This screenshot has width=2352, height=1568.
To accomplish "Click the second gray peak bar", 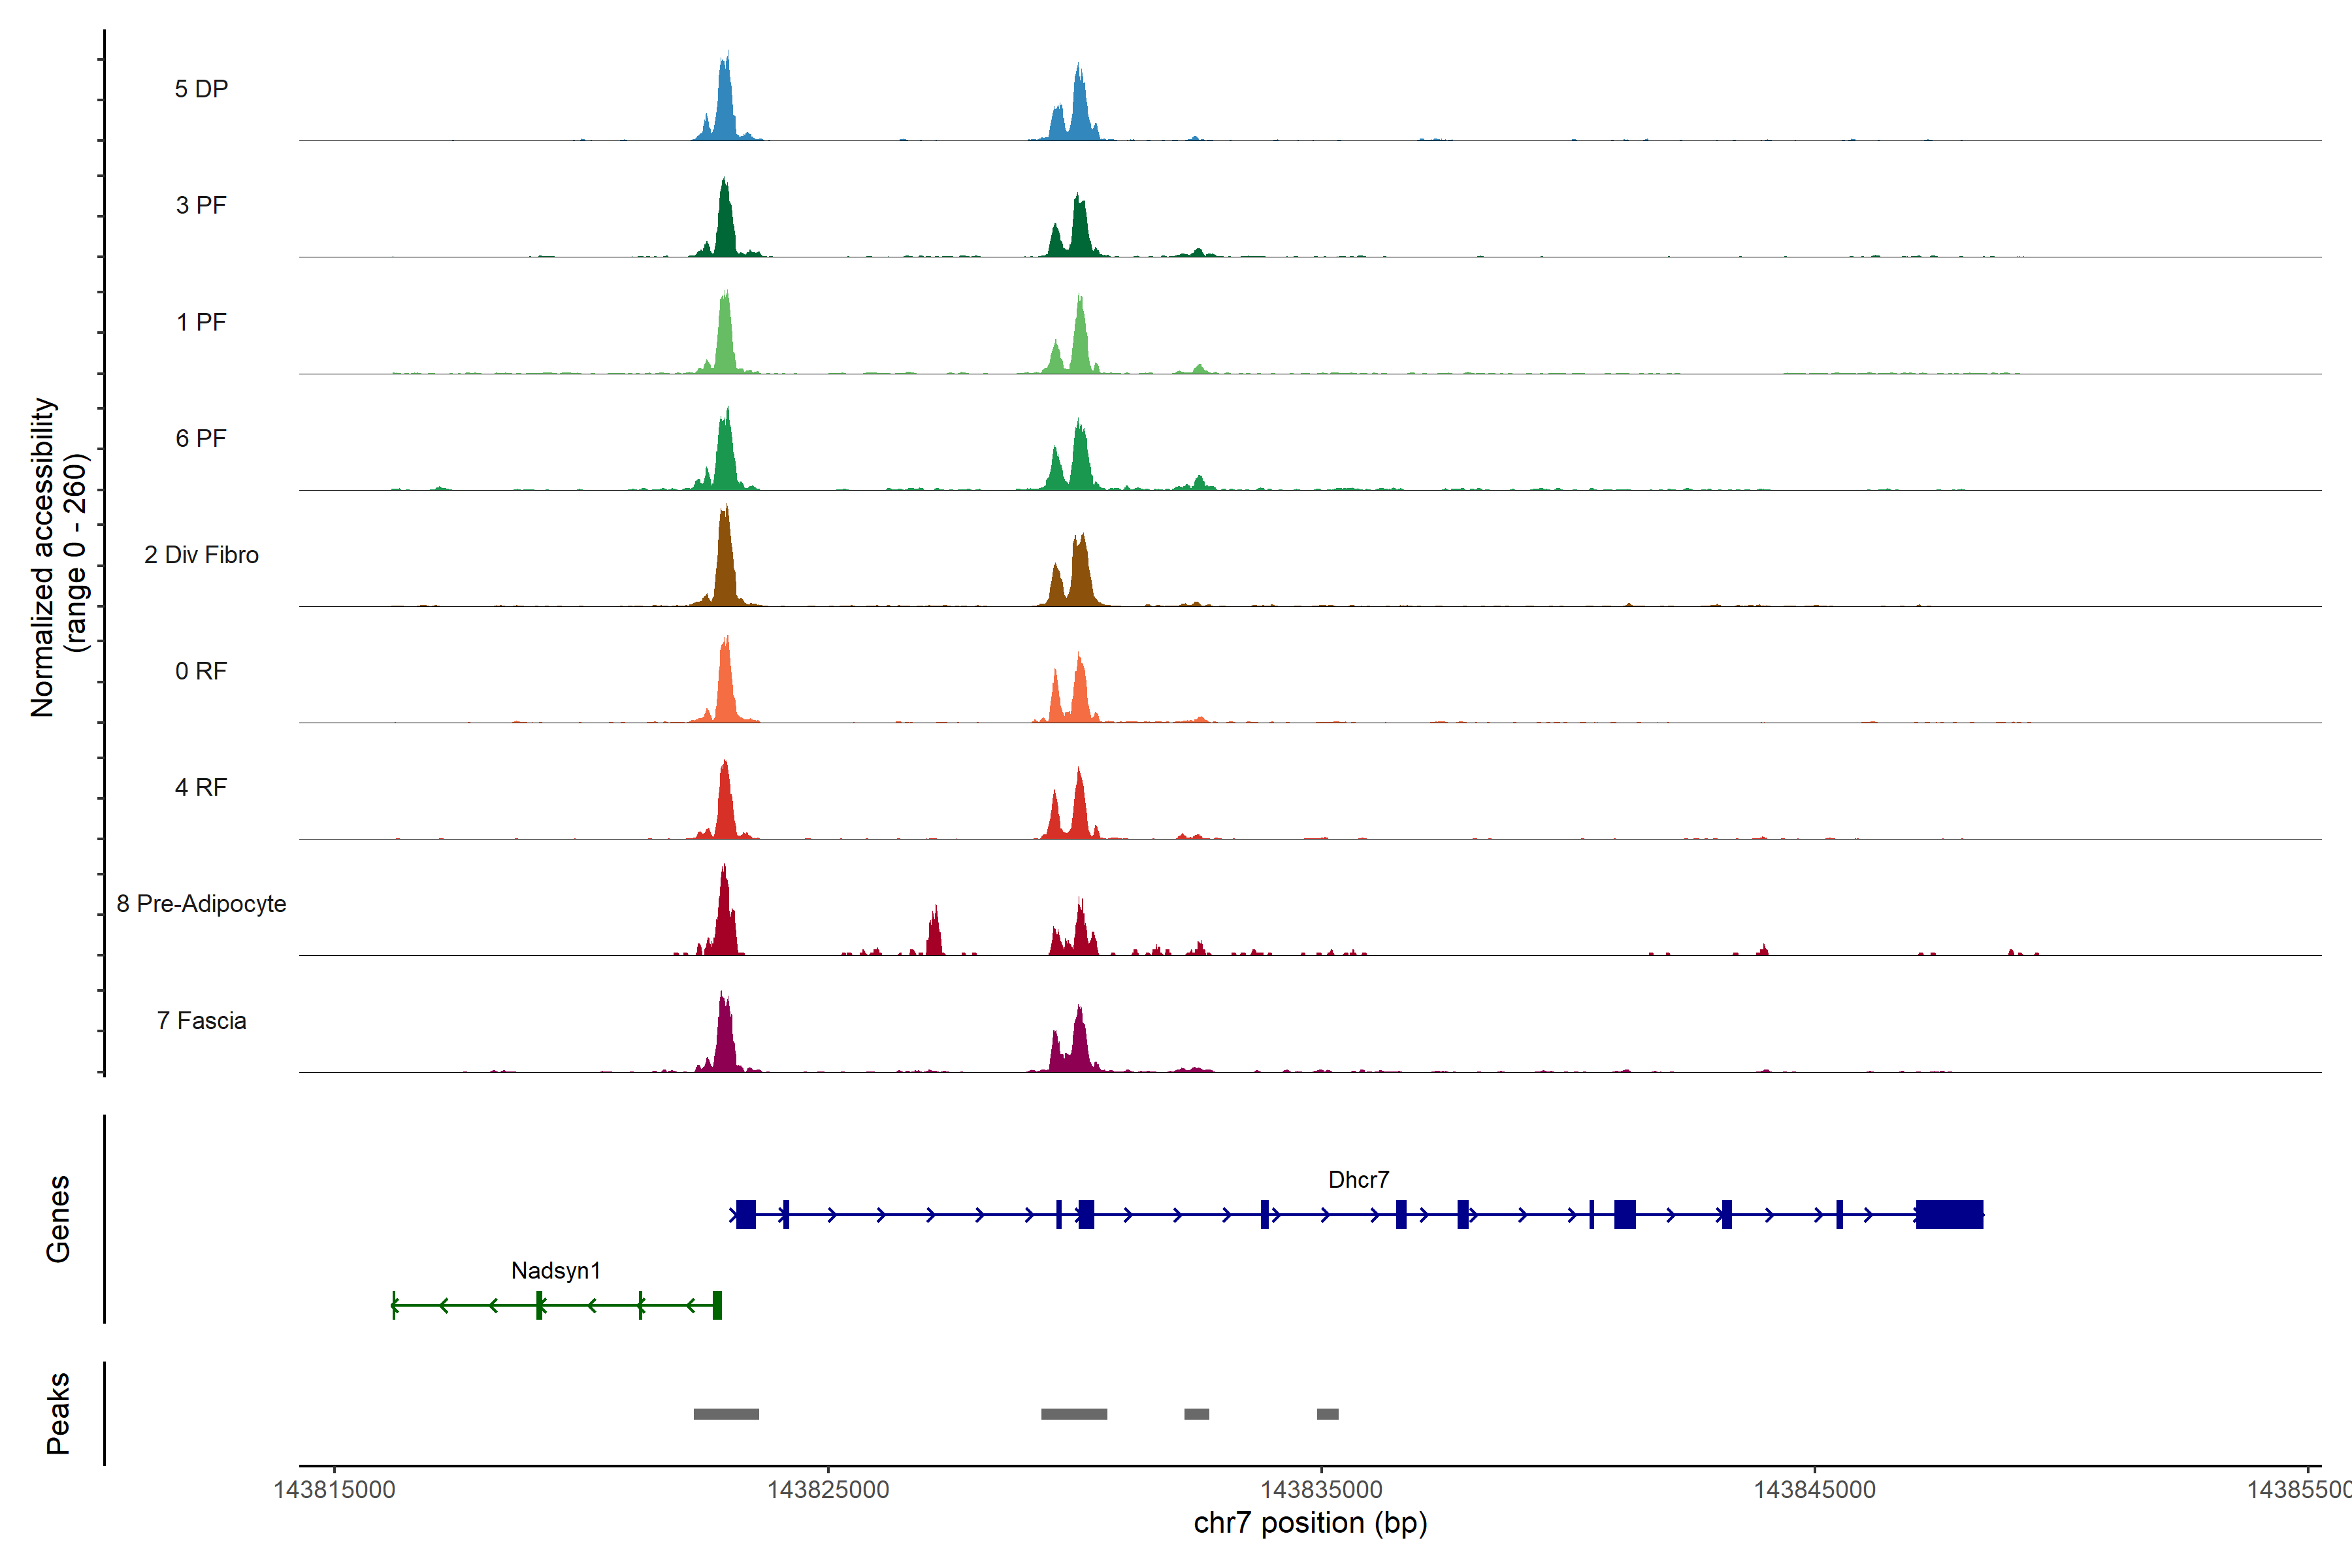I will tap(1074, 1414).
